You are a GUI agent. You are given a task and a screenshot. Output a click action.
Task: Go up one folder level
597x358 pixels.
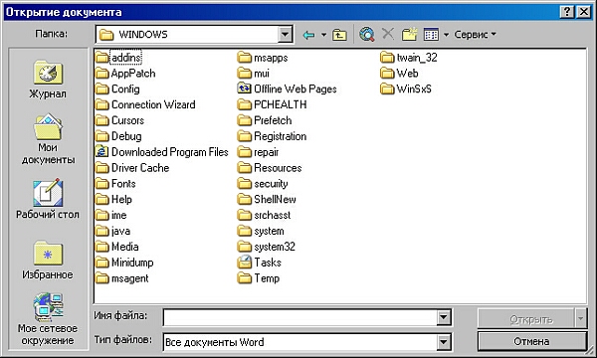tap(339, 35)
